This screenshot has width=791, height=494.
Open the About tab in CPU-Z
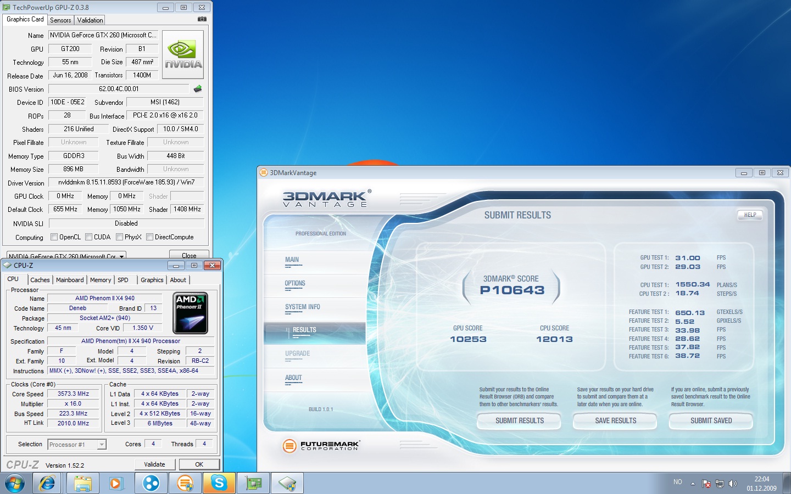pos(178,280)
